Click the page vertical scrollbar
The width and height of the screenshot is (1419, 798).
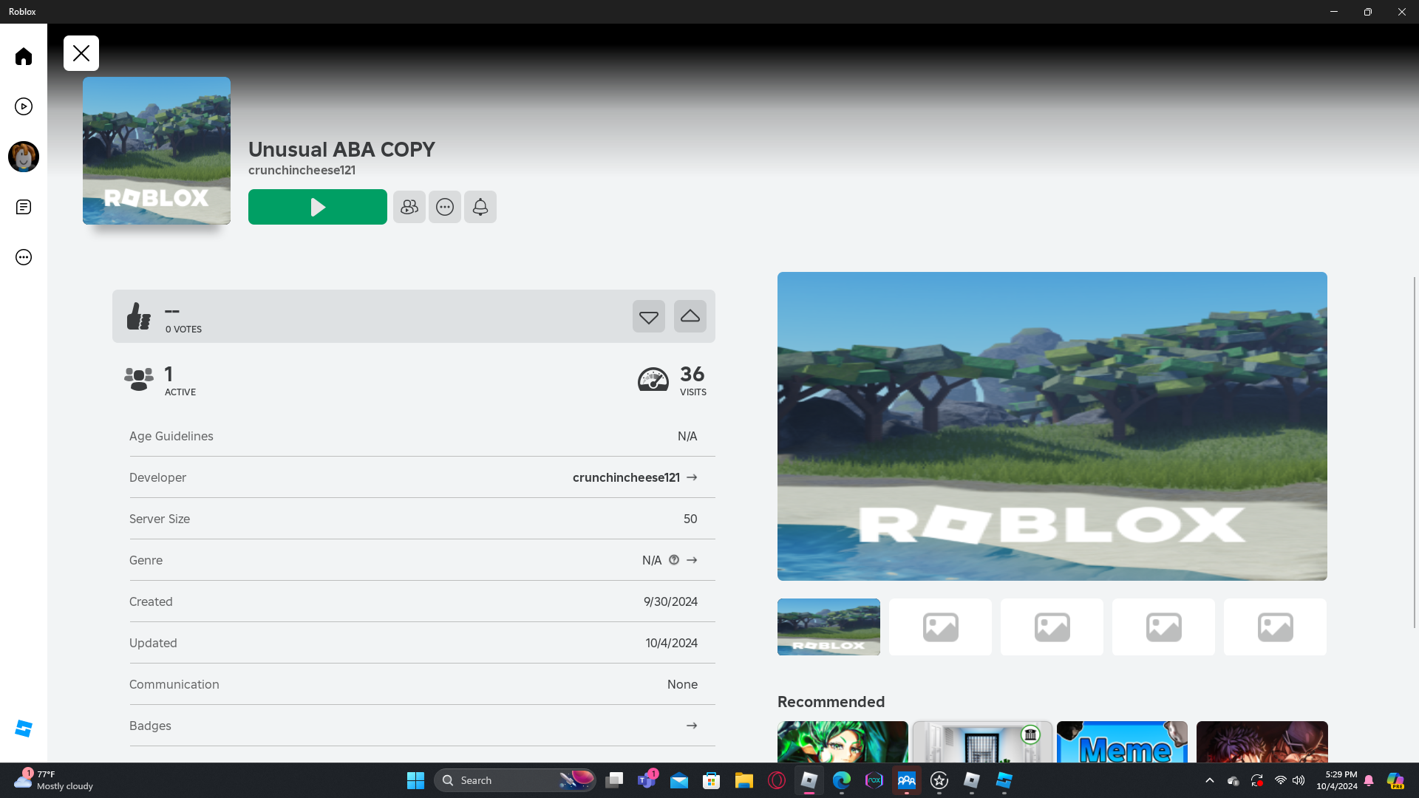pyautogui.click(x=1415, y=452)
